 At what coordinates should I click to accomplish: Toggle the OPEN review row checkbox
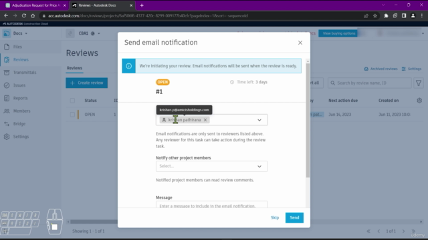(x=72, y=115)
